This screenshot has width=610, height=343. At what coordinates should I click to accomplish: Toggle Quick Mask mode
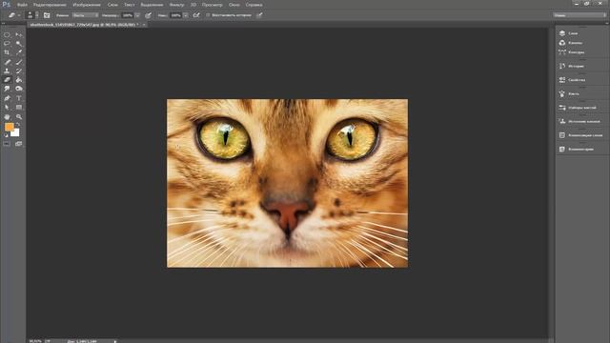[7, 144]
